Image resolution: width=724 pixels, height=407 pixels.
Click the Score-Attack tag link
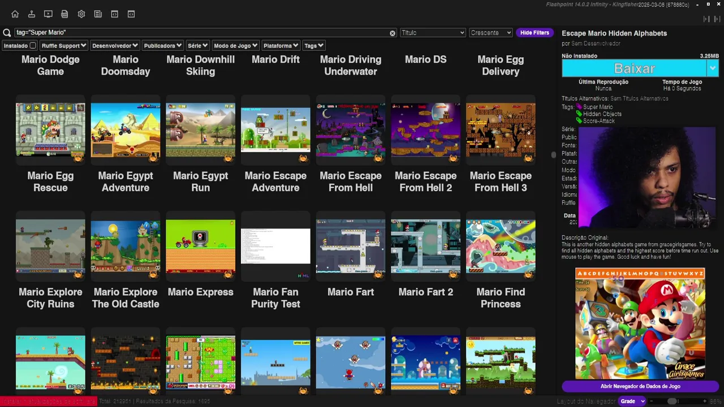599,121
